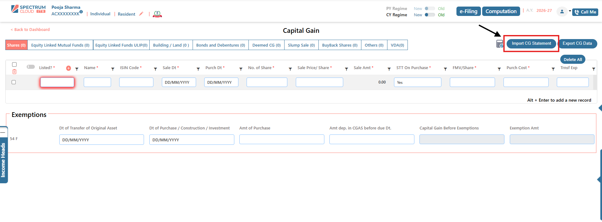This screenshot has width=602, height=222.
Task: Click the filter icon for Name column
Action: point(113,69)
